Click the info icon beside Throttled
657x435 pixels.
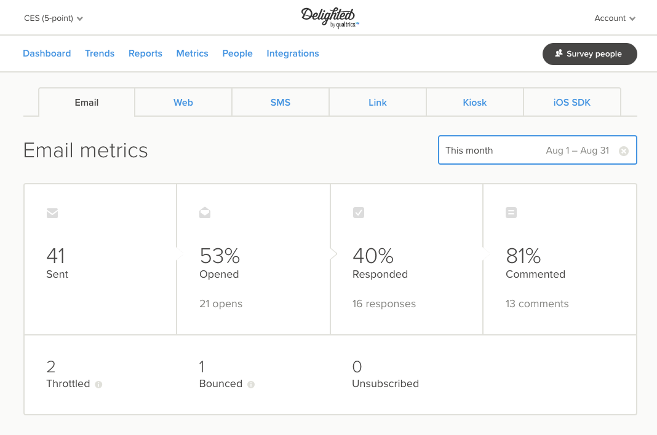tap(98, 385)
